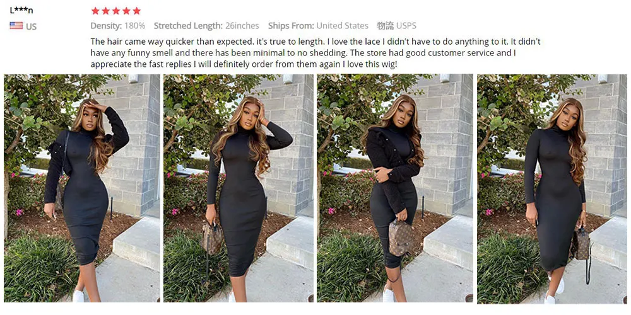Open second photo with bag in right hand

point(239,188)
